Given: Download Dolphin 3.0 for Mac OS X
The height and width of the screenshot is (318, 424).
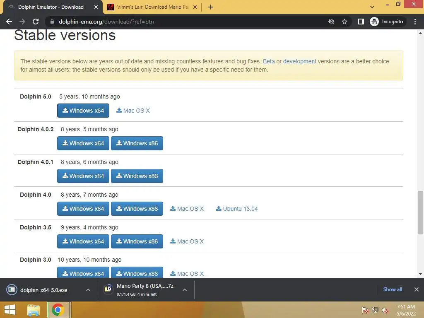Looking at the screenshot, I should coord(187,274).
